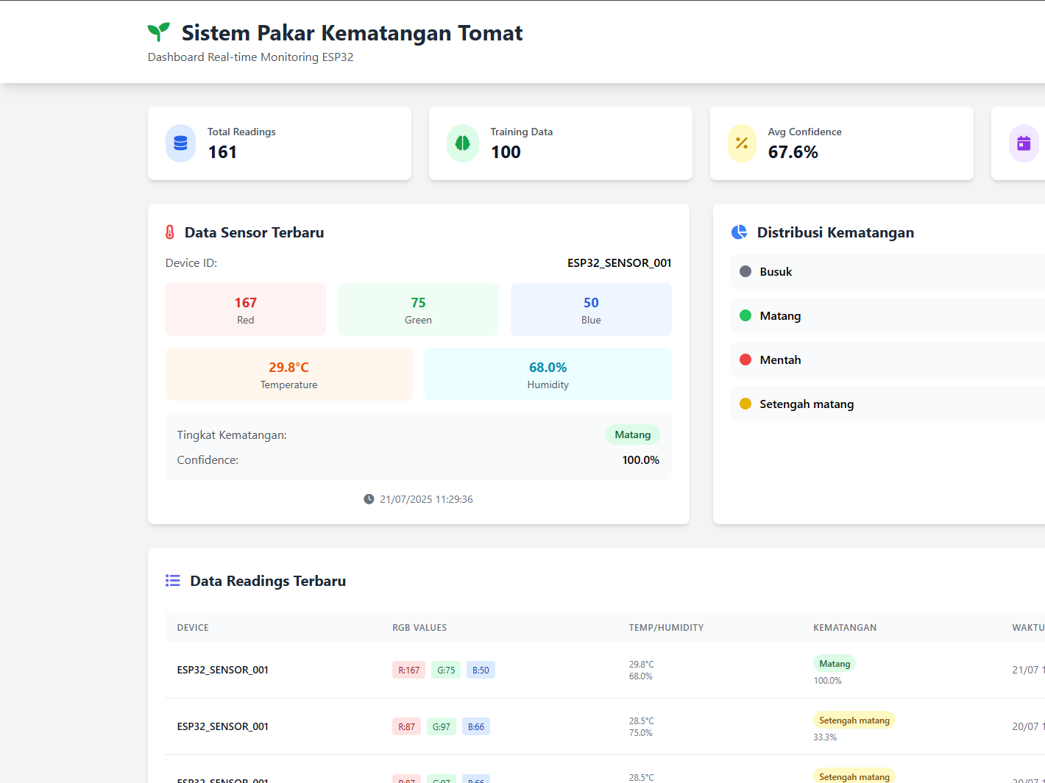This screenshot has width=1045, height=783.
Task: Click the R:167 badge in the readings table
Action: (x=408, y=670)
